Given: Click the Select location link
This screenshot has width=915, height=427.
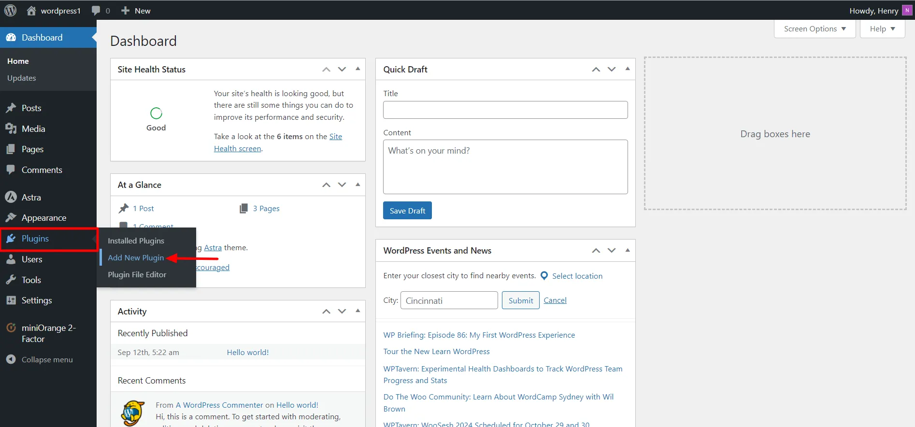Looking at the screenshot, I should 577,276.
